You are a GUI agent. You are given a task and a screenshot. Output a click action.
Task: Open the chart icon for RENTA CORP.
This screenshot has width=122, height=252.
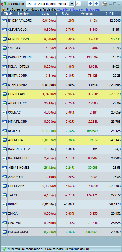[4, 76]
